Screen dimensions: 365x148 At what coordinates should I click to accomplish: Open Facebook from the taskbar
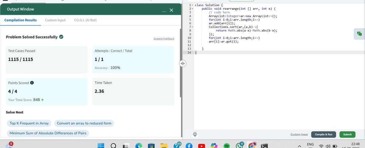(189, 146)
